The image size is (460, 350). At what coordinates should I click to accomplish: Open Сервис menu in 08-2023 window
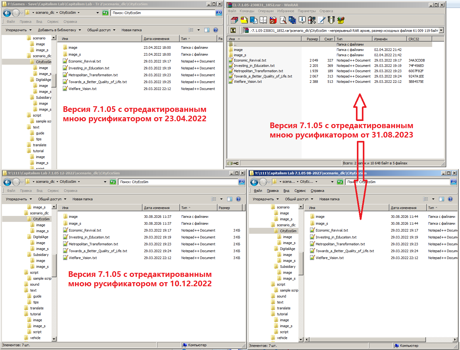[x=300, y=191]
